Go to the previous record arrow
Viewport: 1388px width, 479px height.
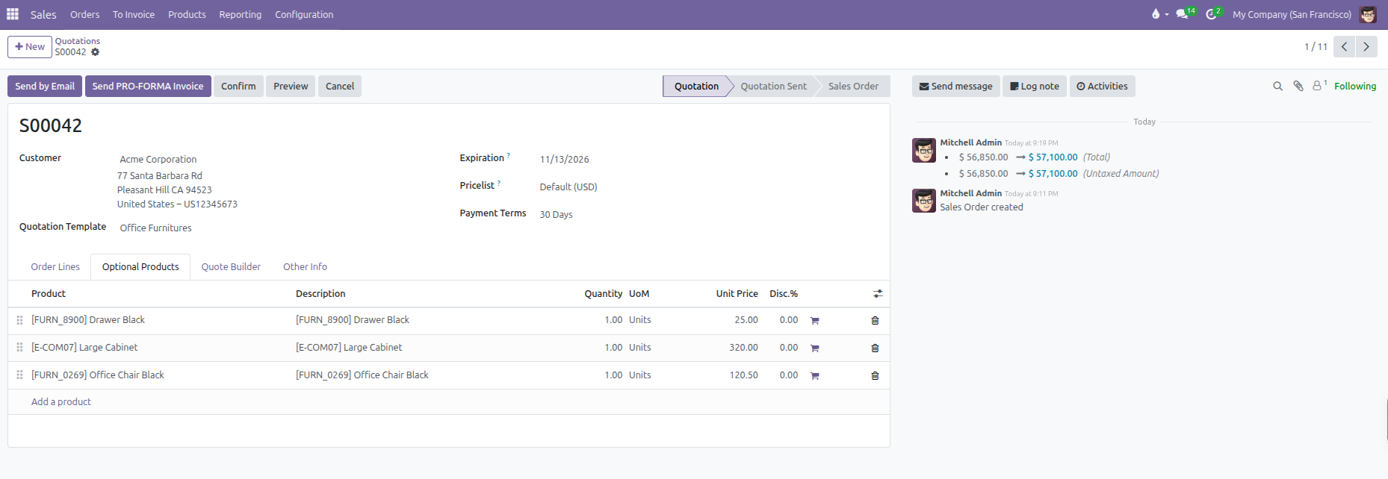1344,47
